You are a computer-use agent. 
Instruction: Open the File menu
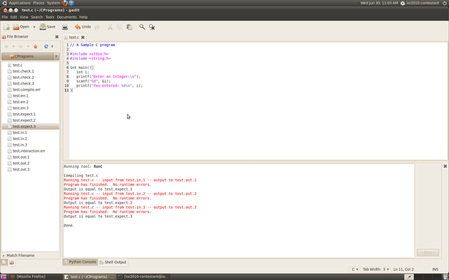[4, 17]
